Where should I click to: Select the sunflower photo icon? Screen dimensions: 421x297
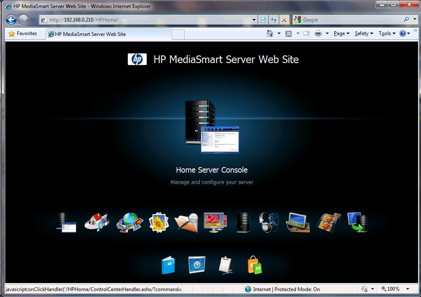pyautogui.click(x=159, y=223)
